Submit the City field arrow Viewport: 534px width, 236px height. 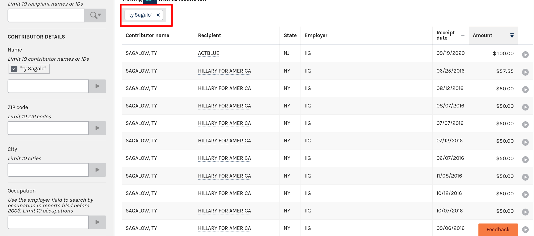point(97,170)
